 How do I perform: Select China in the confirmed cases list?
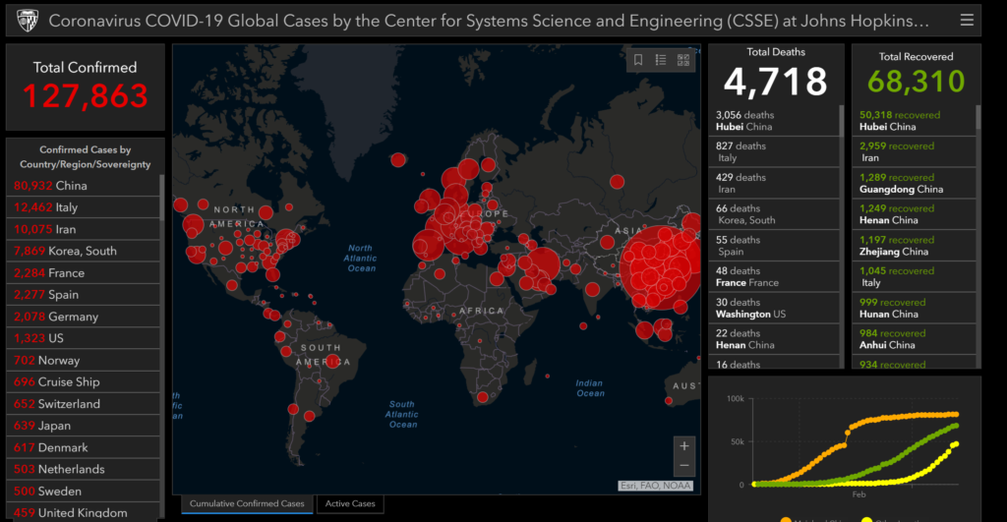(83, 186)
